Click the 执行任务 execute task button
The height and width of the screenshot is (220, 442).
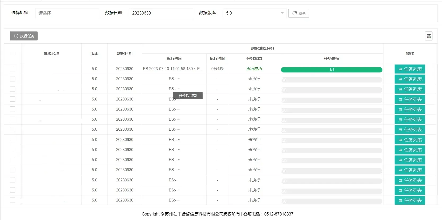24,36
